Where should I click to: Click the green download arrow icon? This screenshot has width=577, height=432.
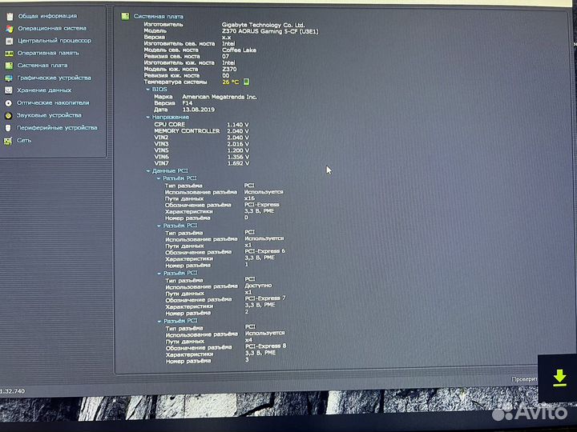pos(559,378)
